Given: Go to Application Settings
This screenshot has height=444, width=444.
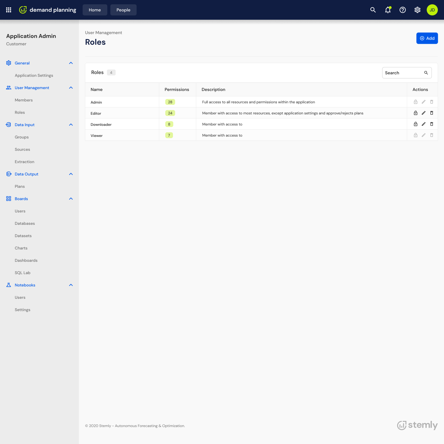Looking at the screenshot, I should tap(34, 75).
